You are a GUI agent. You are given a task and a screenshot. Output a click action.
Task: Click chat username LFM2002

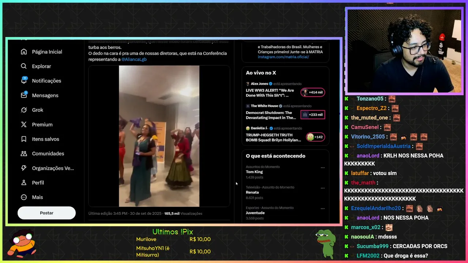click(369, 256)
